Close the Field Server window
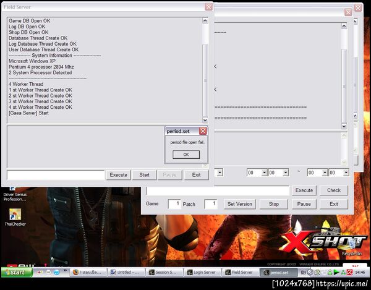 [208, 7]
